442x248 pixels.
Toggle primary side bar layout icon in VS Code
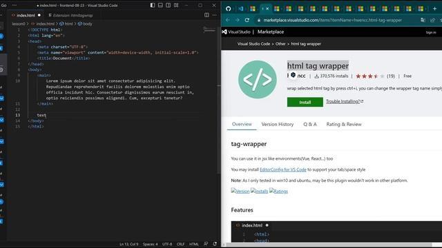coord(153,5)
